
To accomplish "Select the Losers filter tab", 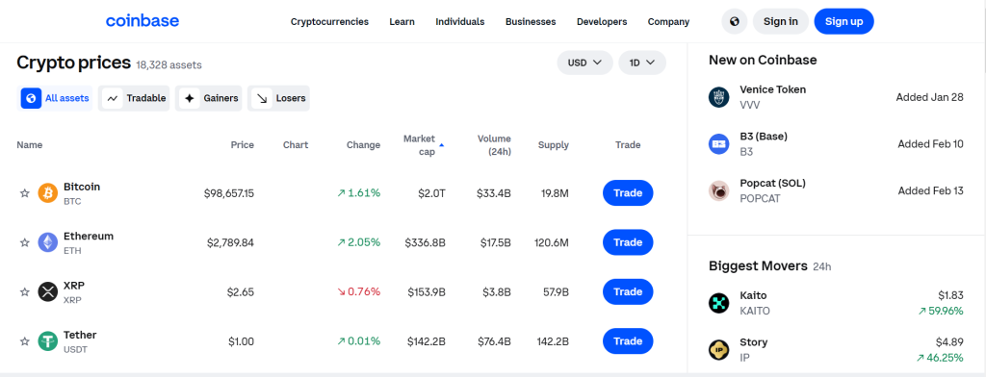I will 278,99.
